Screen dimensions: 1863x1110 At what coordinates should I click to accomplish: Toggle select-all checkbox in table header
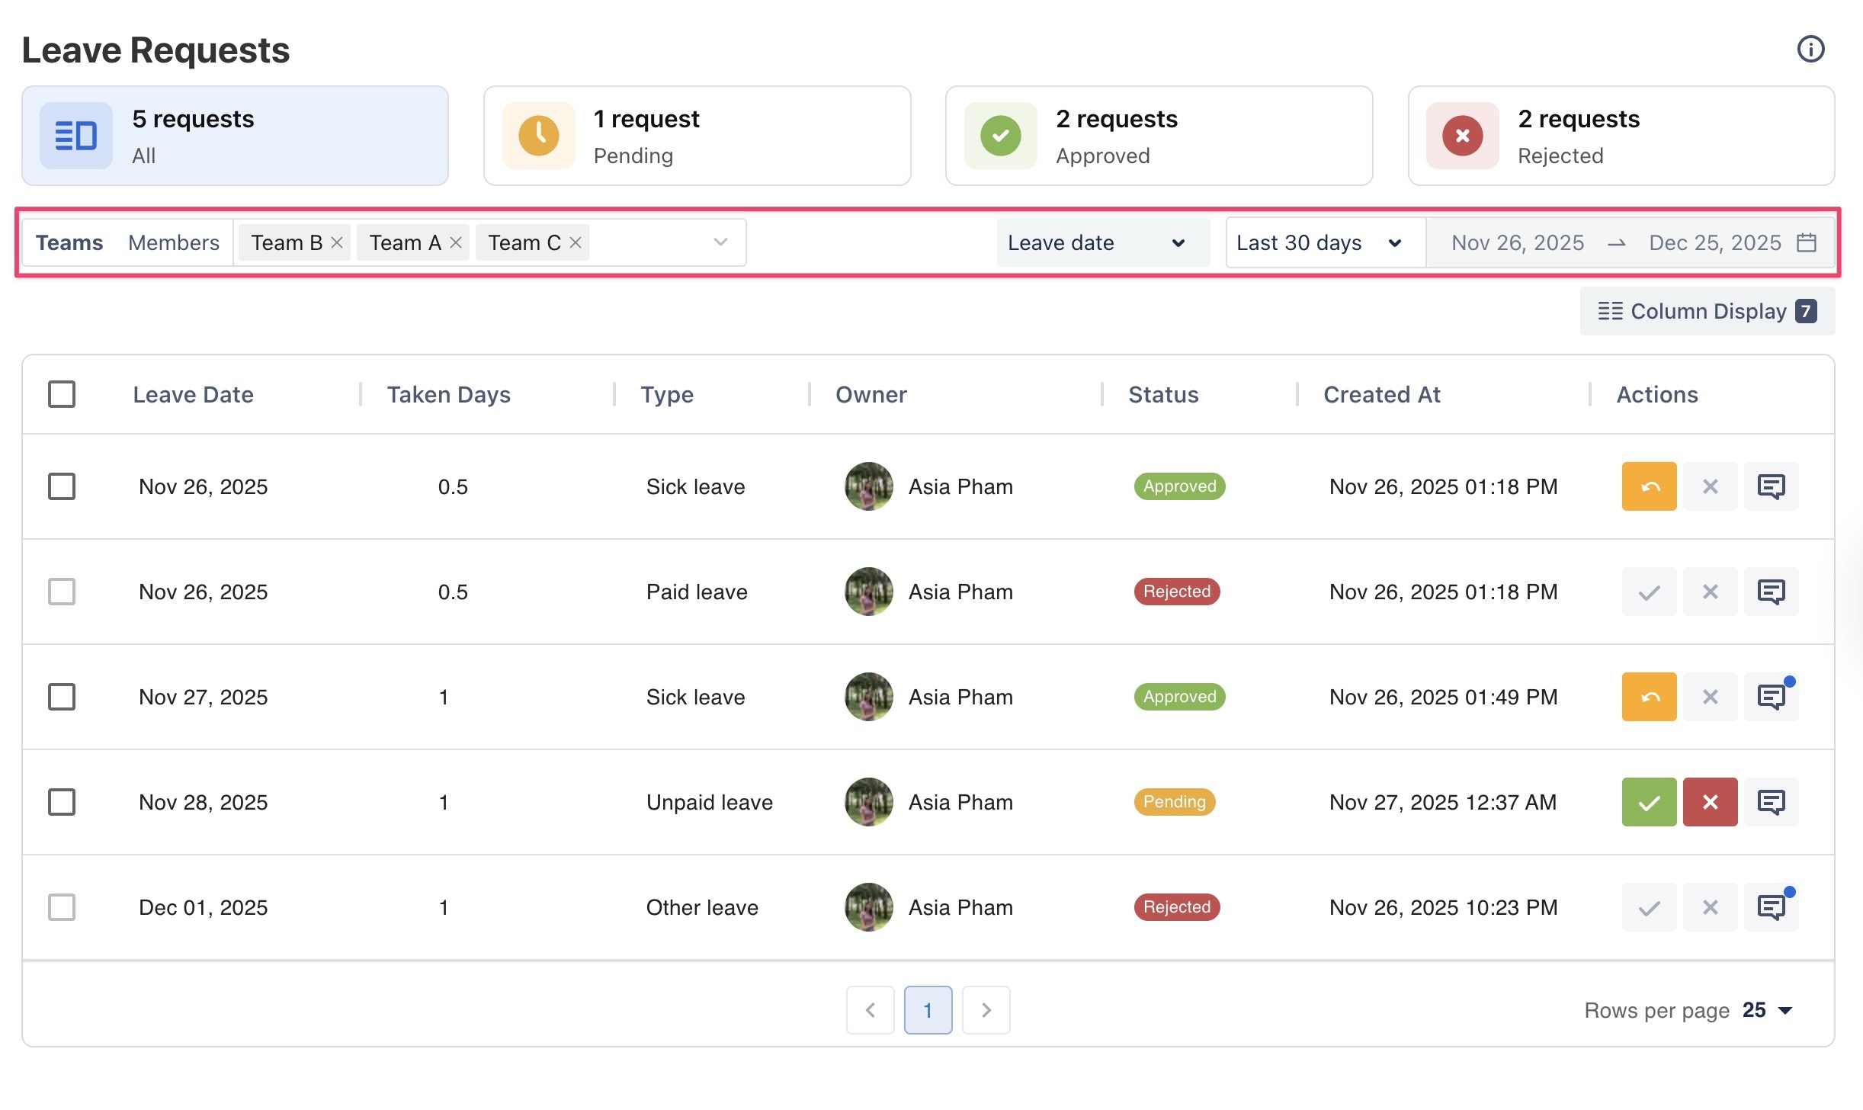click(x=62, y=394)
